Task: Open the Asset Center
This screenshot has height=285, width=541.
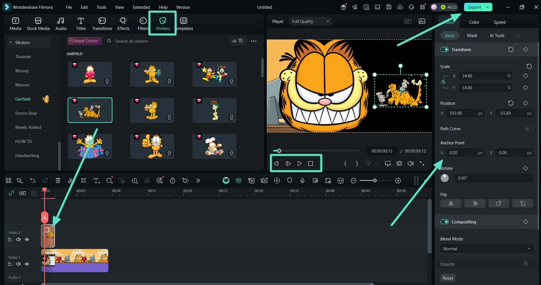Action: (84, 41)
